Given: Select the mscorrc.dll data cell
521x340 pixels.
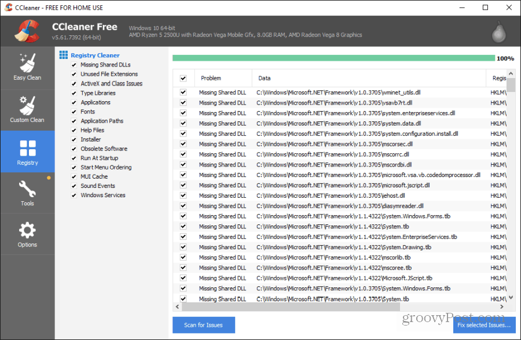Looking at the screenshot, I should [x=333, y=154].
